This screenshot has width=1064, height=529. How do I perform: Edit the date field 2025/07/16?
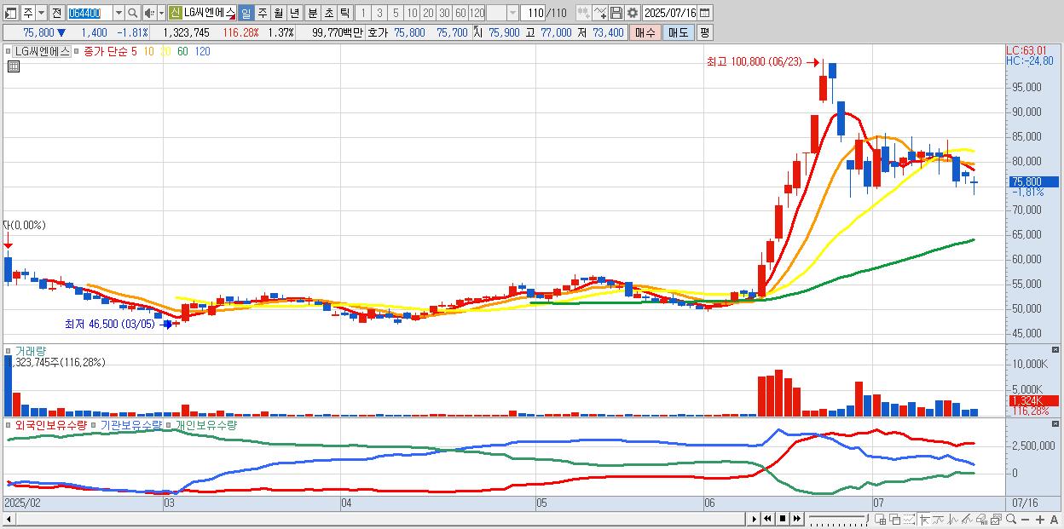[670, 13]
